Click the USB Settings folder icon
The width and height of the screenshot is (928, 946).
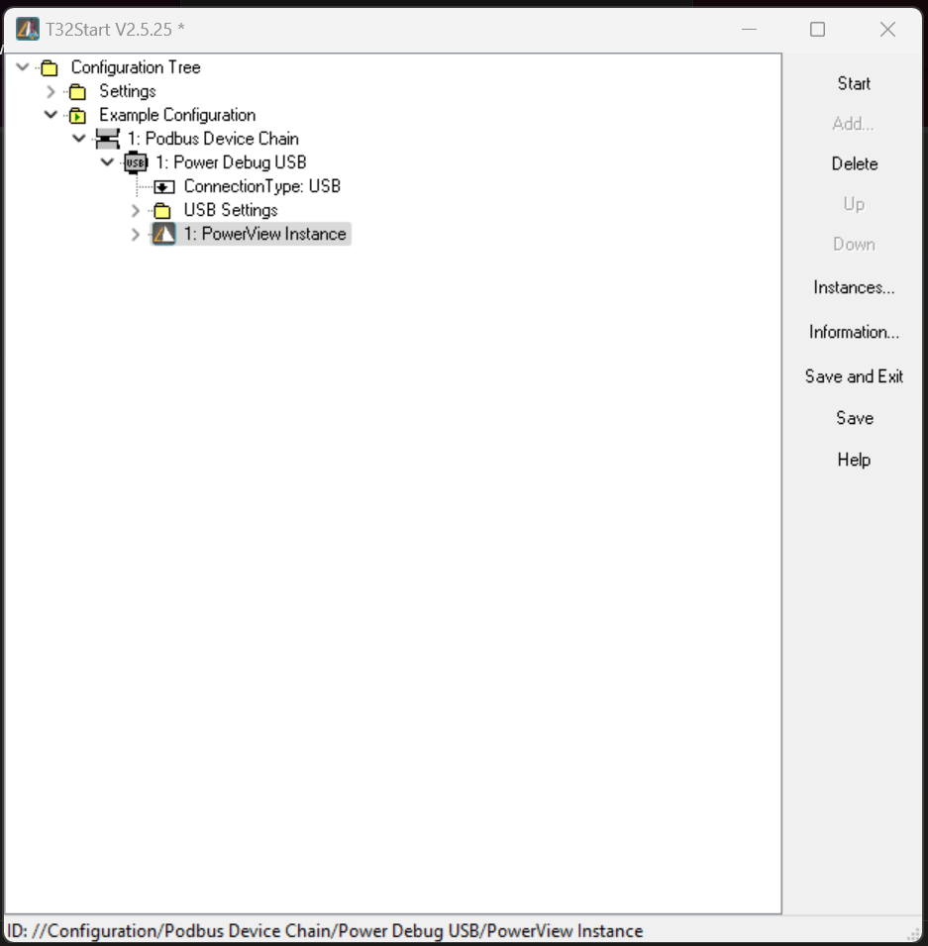[162, 210]
